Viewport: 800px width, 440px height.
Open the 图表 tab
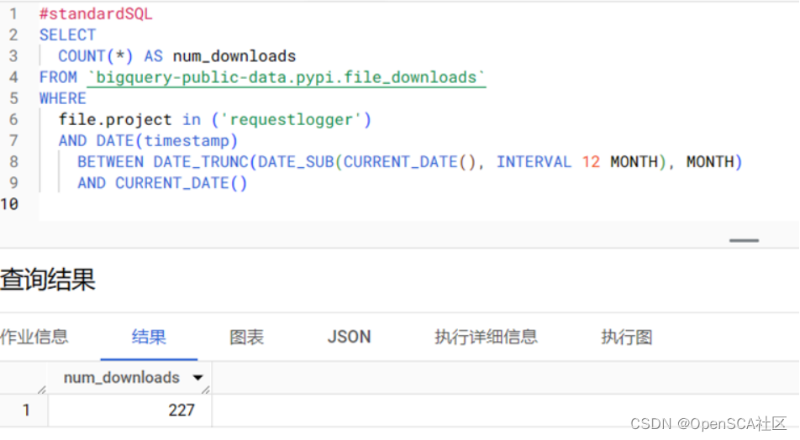[x=246, y=337]
